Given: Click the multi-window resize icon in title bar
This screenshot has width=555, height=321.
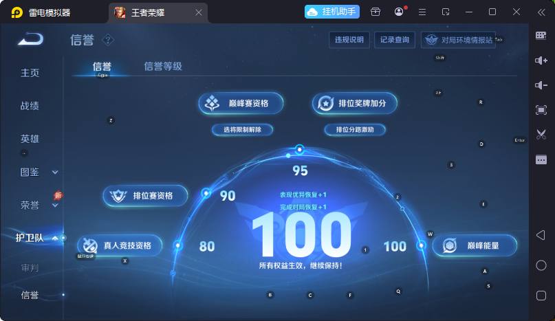Looking at the screenshot, I should tap(446, 12).
